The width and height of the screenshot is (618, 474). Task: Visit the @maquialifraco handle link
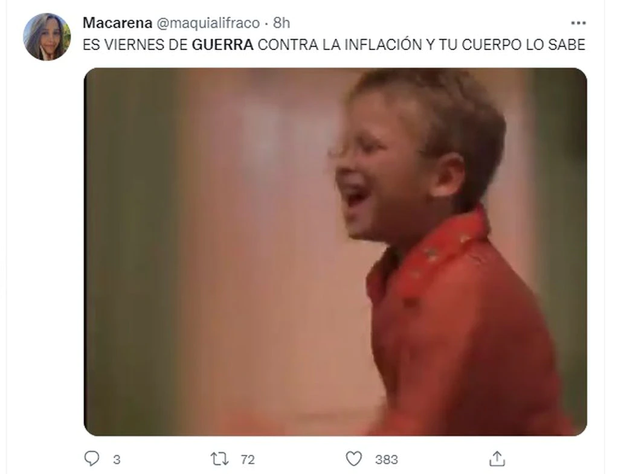[x=208, y=23]
